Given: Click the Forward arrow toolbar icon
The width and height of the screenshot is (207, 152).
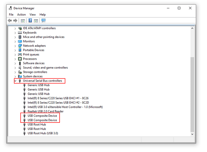Looking at the screenshot, I should click(15, 20).
